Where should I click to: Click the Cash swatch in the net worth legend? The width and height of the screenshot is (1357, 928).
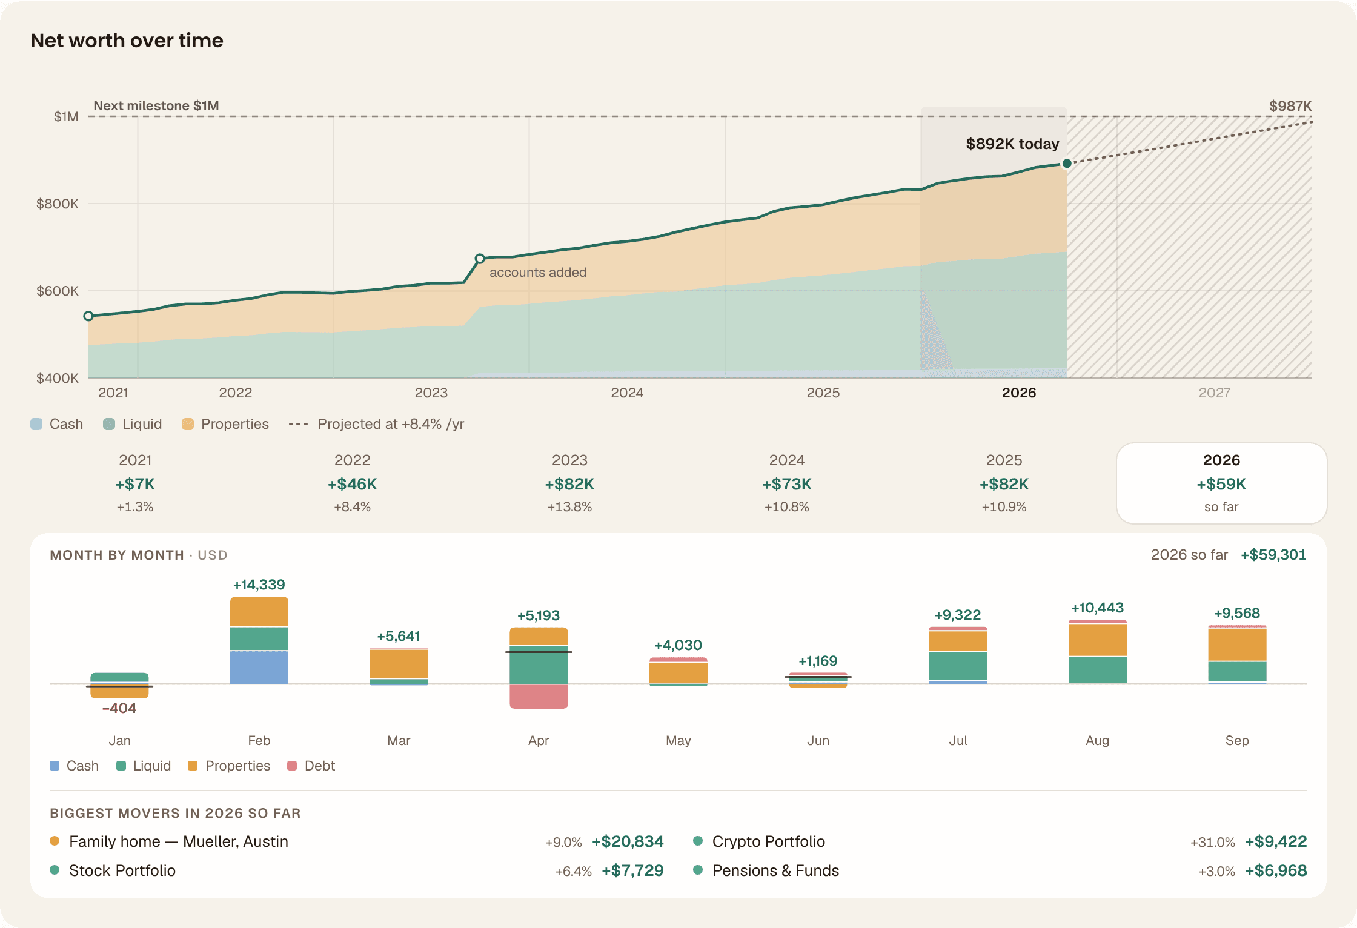point(36,424)
